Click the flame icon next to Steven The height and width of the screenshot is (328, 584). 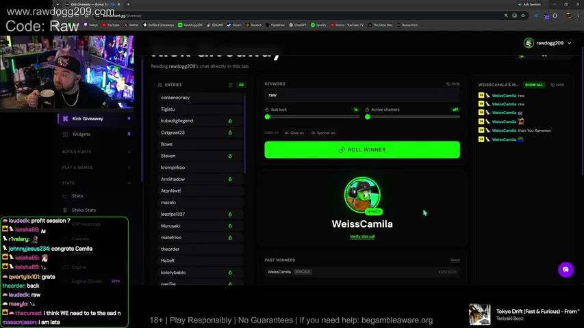(230, 156)
